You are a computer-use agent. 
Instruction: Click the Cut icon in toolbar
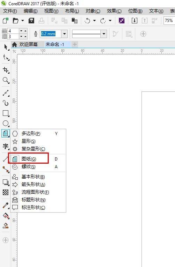[x=54, y=21]
